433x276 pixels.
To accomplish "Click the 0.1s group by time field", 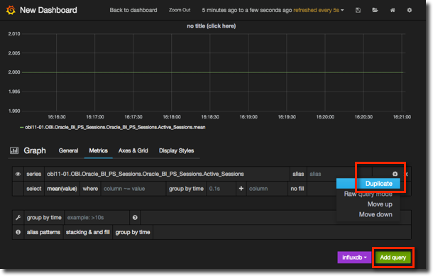I will click(221, 189).
